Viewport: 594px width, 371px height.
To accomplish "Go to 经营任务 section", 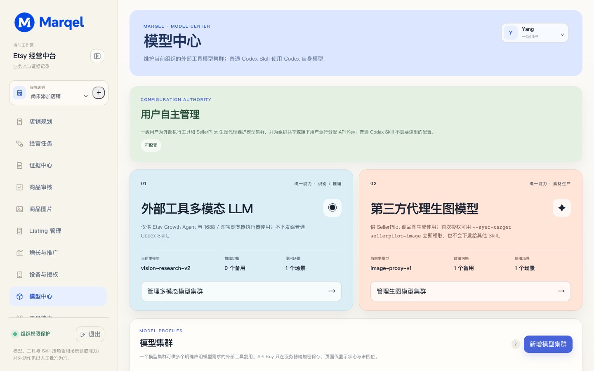I will pos(58,143).
